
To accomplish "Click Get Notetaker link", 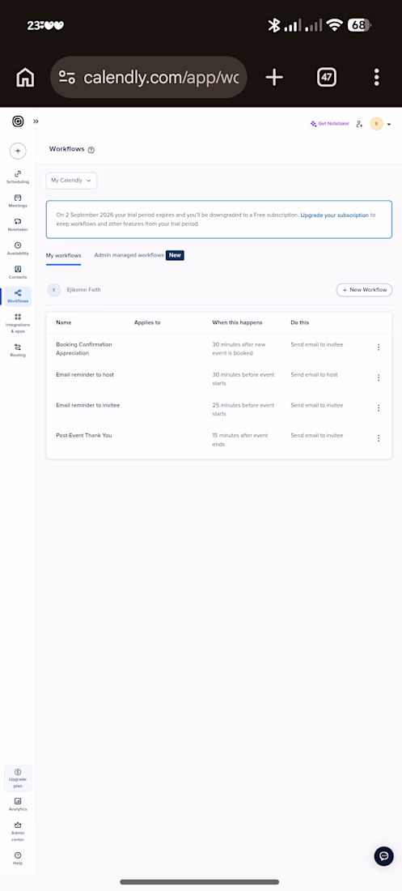I will 330,123.
